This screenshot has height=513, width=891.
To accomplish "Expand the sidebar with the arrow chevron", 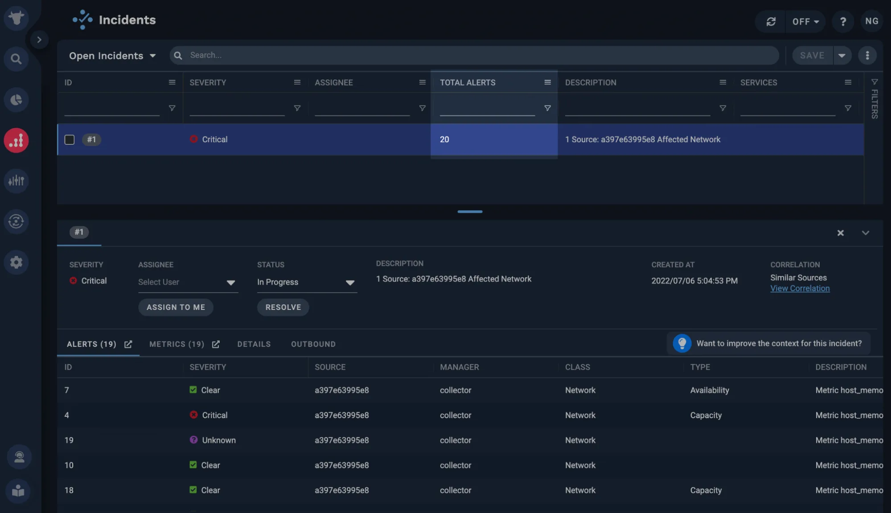I will point(39,40).
